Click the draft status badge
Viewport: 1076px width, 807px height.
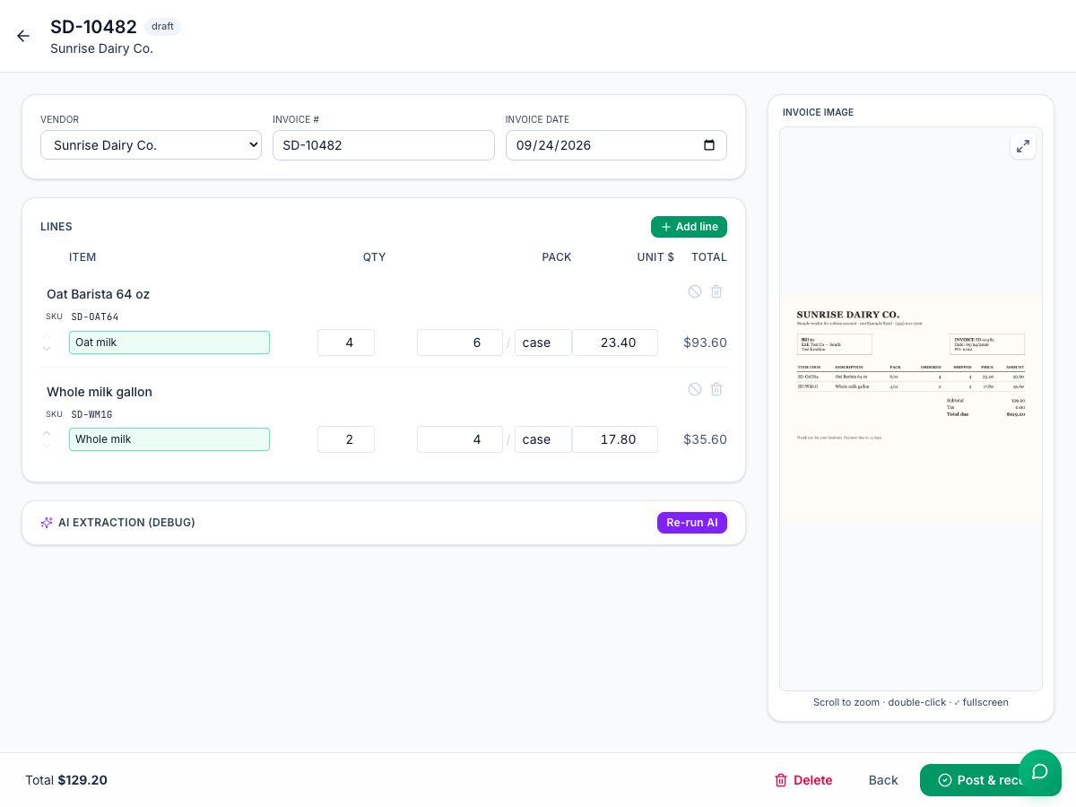coord(162,27)
